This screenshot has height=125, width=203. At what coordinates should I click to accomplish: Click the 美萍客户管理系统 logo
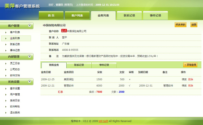tap(22, 6)
